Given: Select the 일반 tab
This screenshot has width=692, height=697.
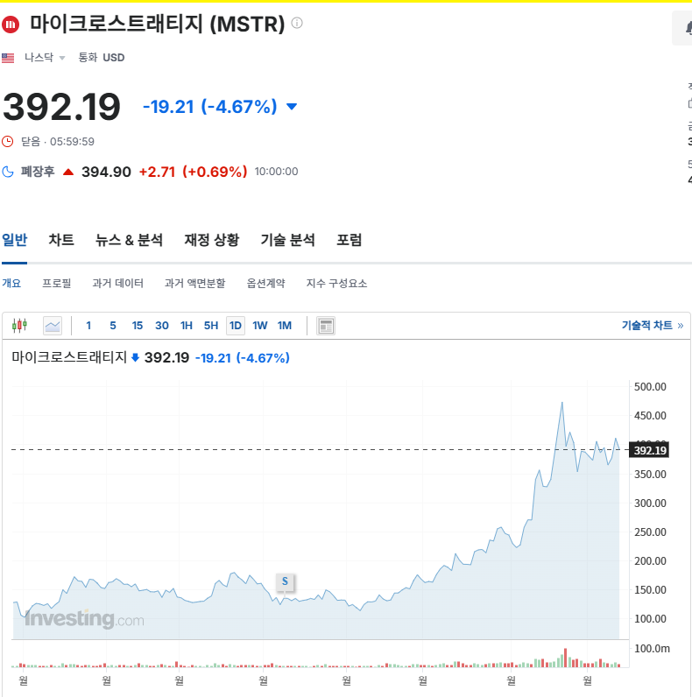Looking at the screenshot, I should tap(15, 240).
